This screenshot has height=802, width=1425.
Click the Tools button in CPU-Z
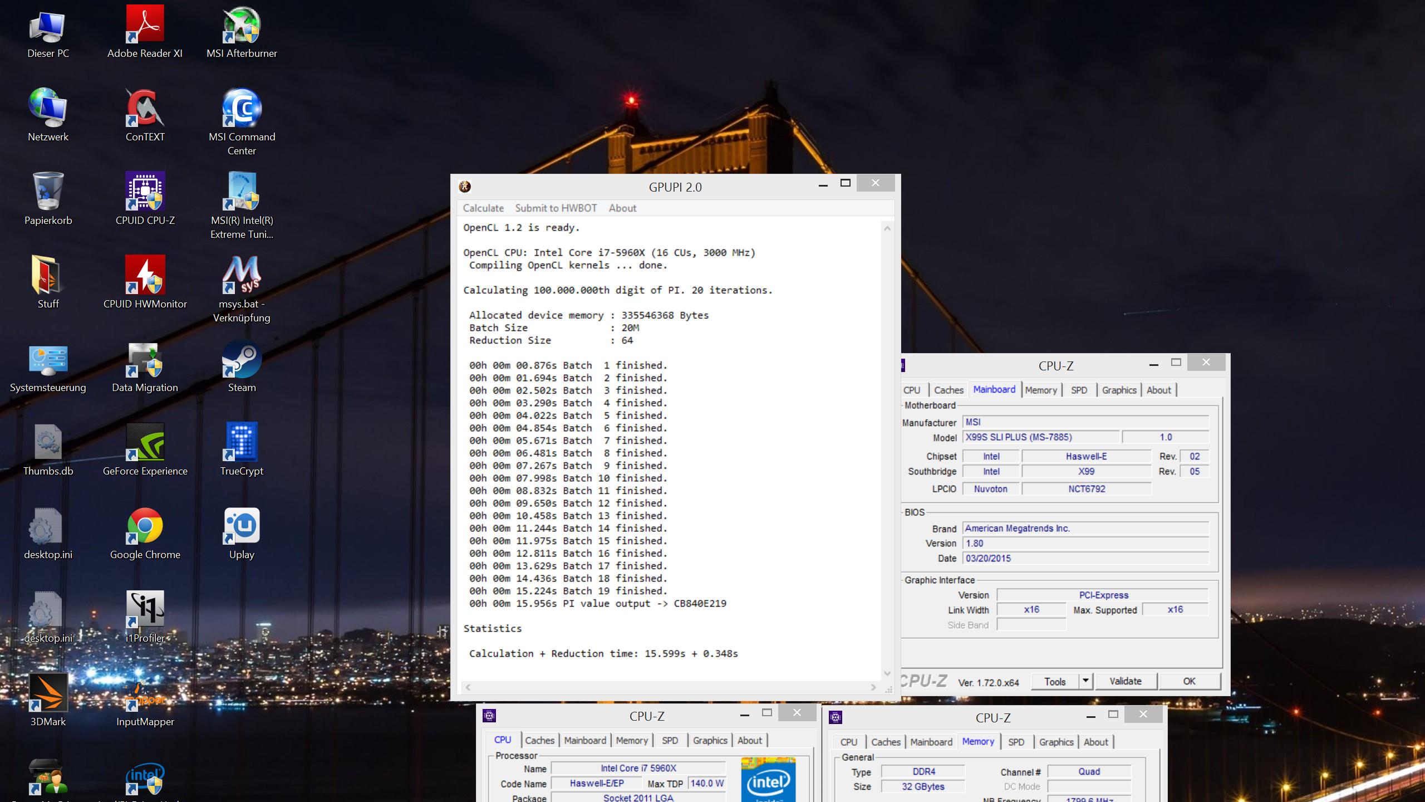pos(1055,681)
